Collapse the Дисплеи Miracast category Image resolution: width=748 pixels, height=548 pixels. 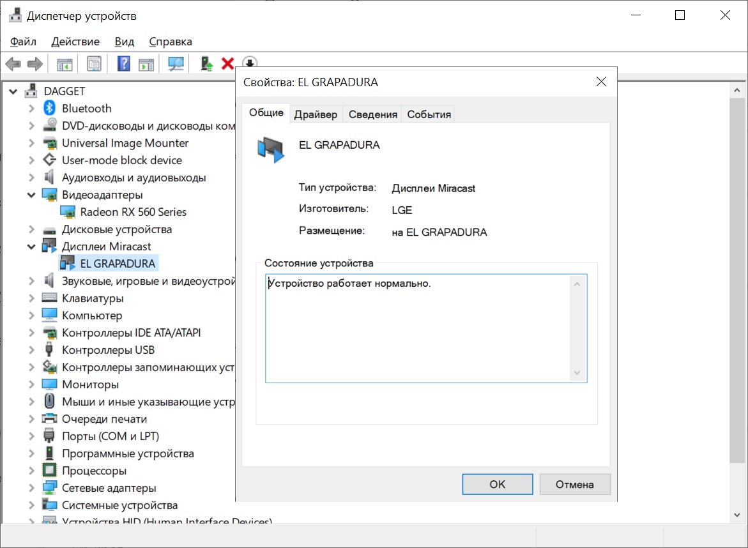[x=31, y=247]
